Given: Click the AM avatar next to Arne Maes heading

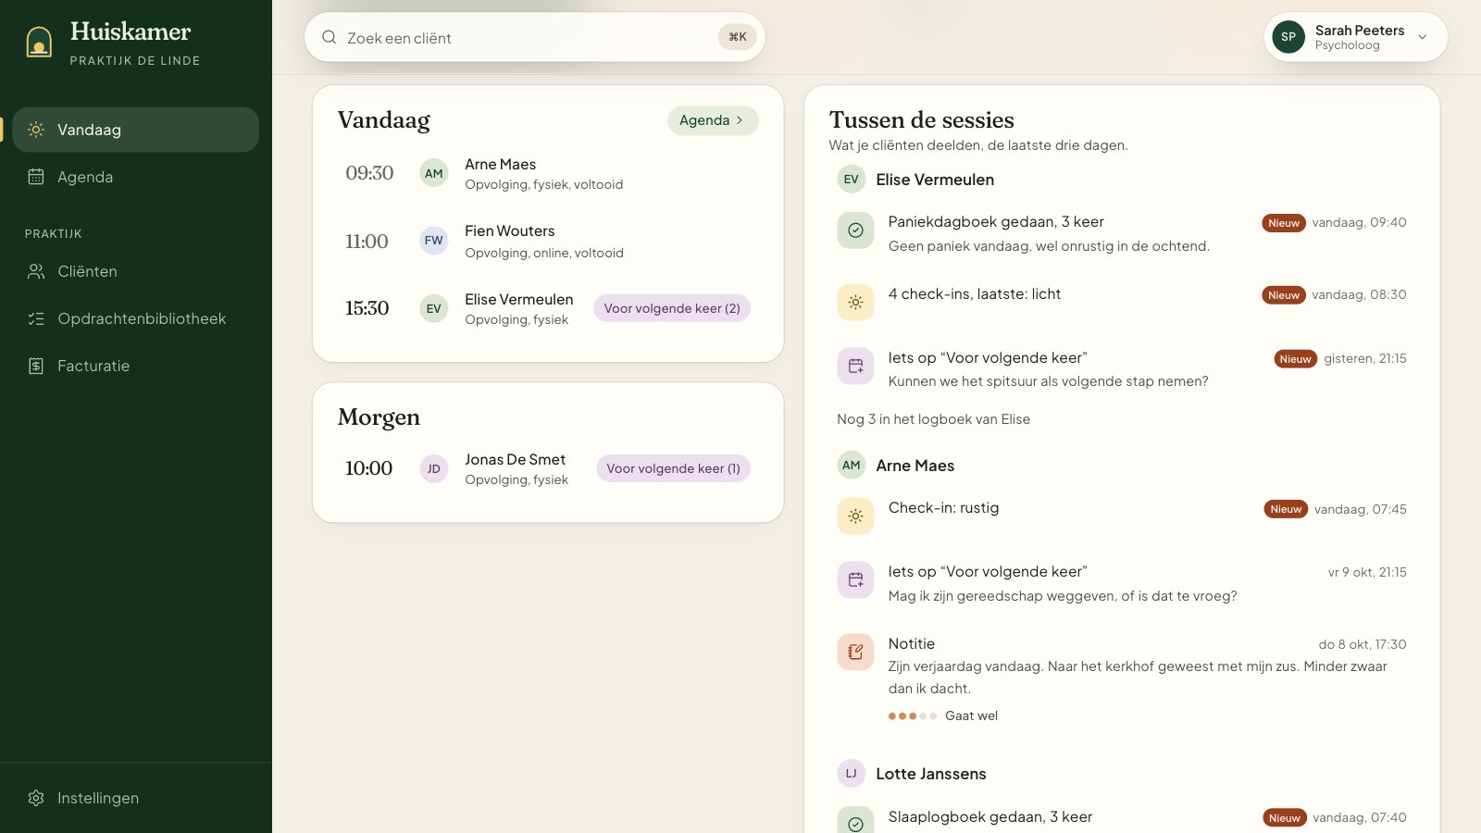Looking at the screenshot, I should pos(852,466).
